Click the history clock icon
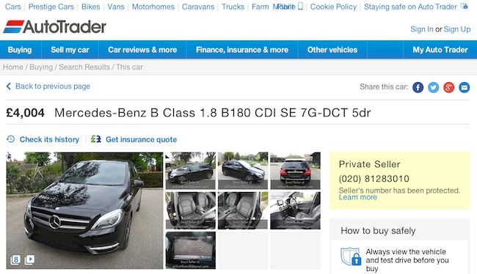This screenshot has width=477, height=274. (x=11, y=139)
